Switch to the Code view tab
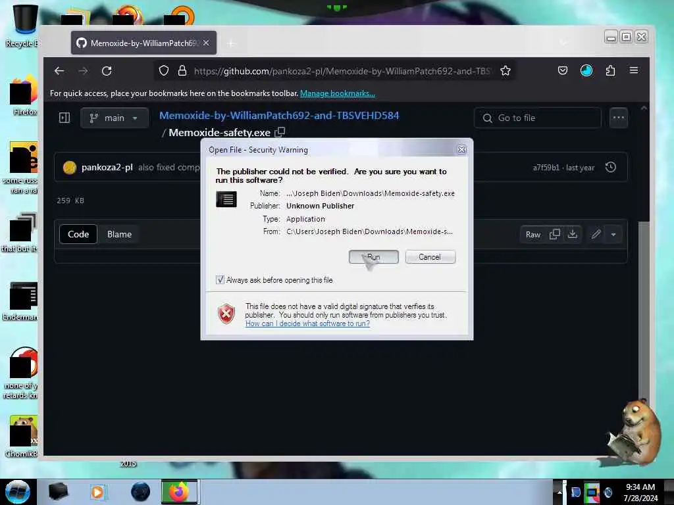This screenshot has width=674, height=505. point(78,235)
